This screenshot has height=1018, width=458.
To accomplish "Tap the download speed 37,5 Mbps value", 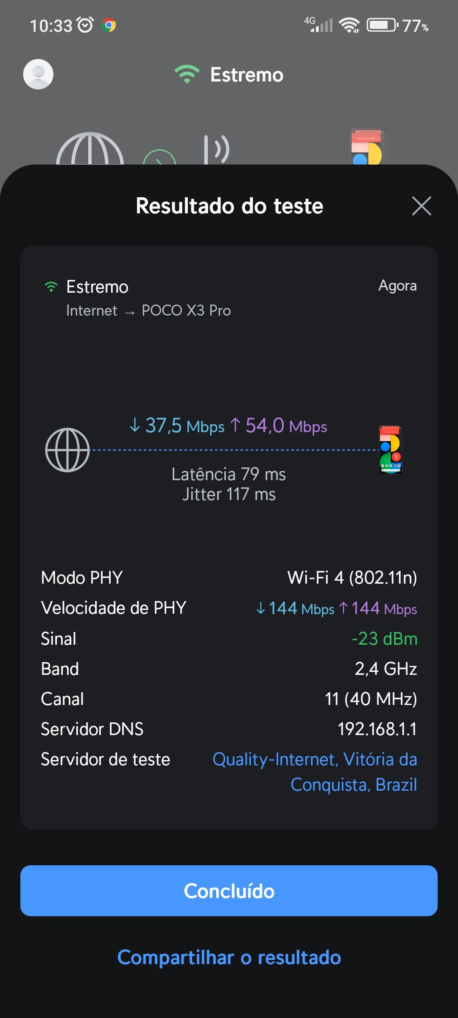I will pos(177,426).
